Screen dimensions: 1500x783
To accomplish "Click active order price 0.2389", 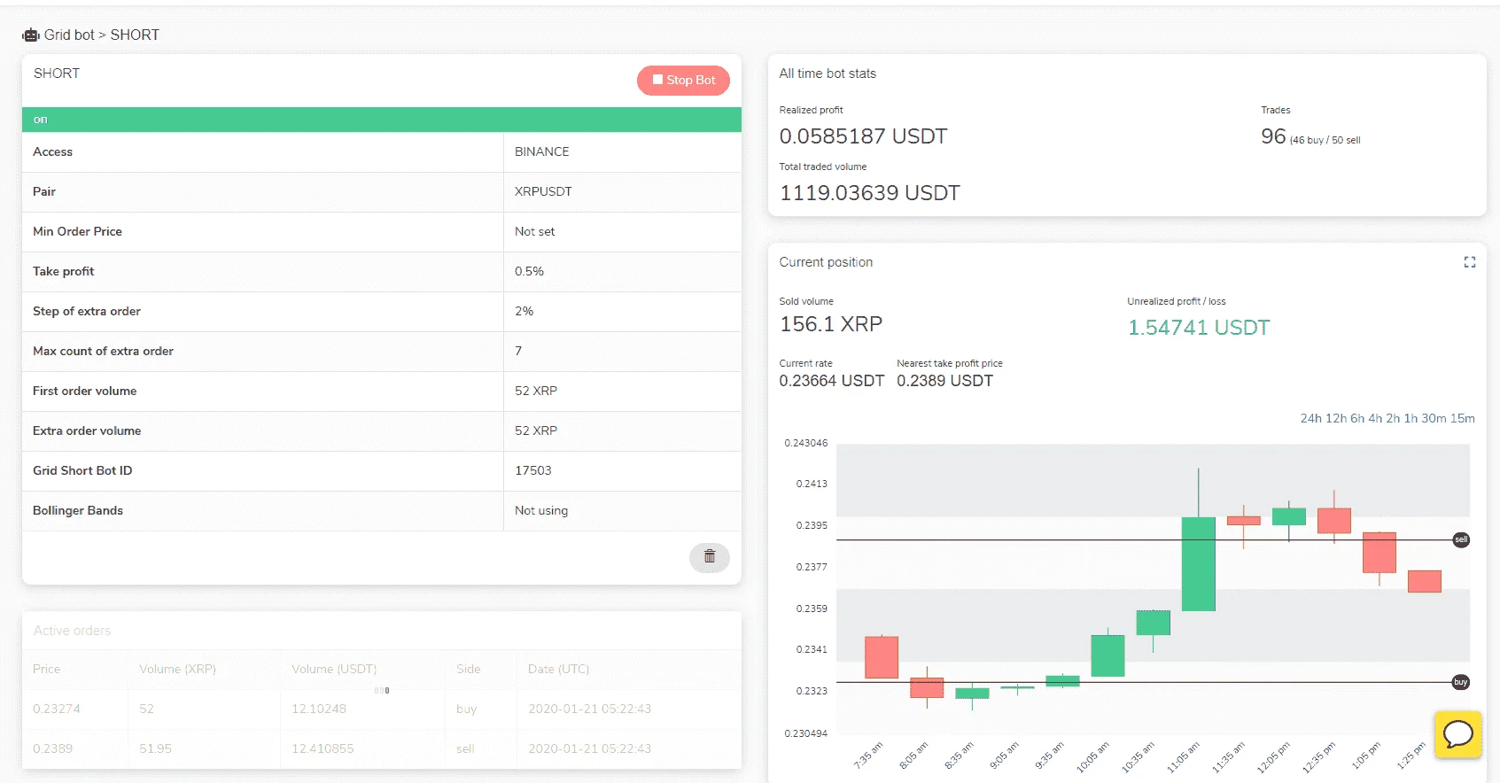I will [x=52, y=748].
